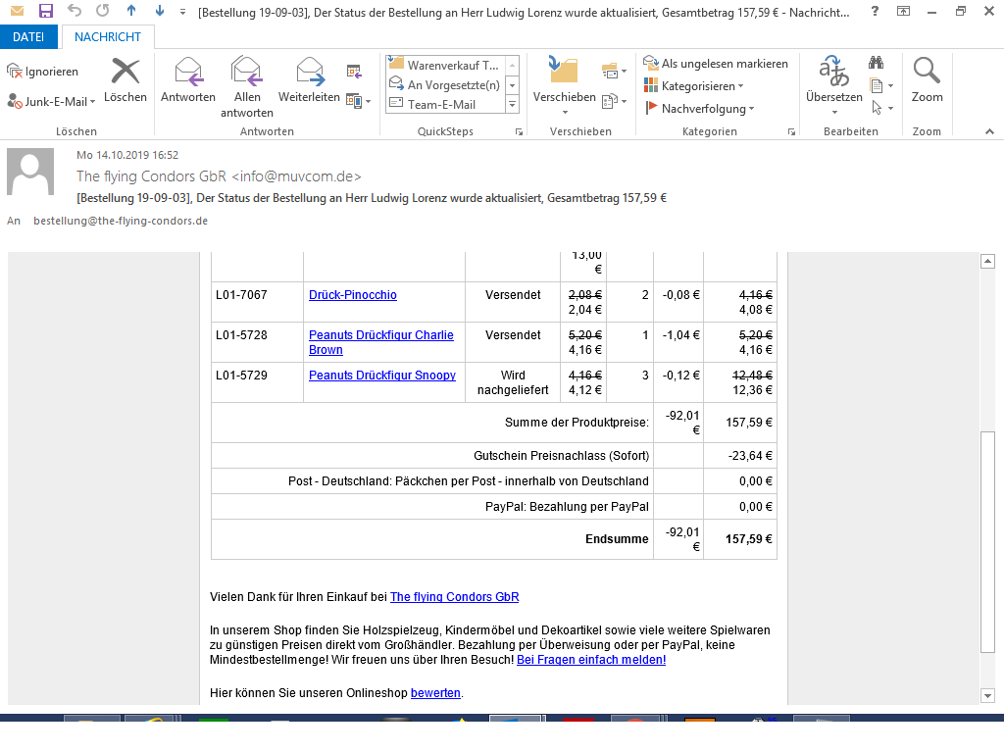Mark message with Als ungelesen markieren
The height and width of the screenshot is (753, 1004).
point(716,64)
